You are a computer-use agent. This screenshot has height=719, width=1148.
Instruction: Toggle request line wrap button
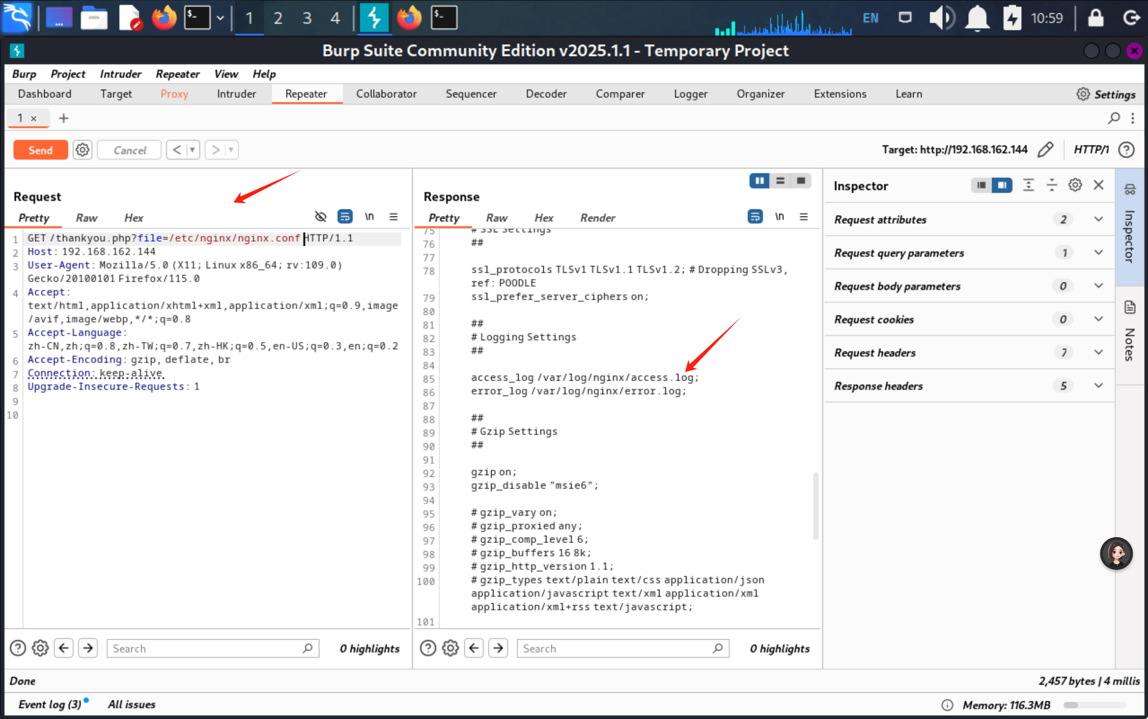tap(345, 217)
